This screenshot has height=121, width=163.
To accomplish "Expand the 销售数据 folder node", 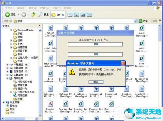I will click(11, 47).
